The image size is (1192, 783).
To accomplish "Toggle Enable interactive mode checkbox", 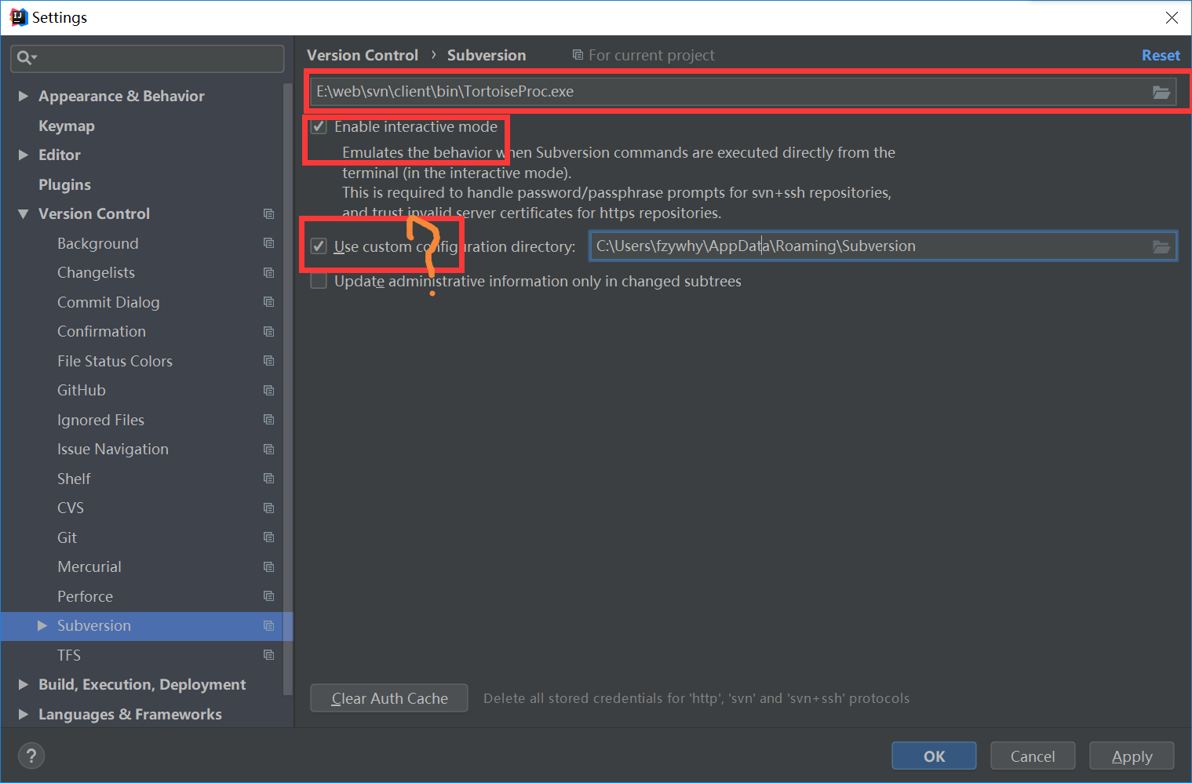I will coord(319,127).
